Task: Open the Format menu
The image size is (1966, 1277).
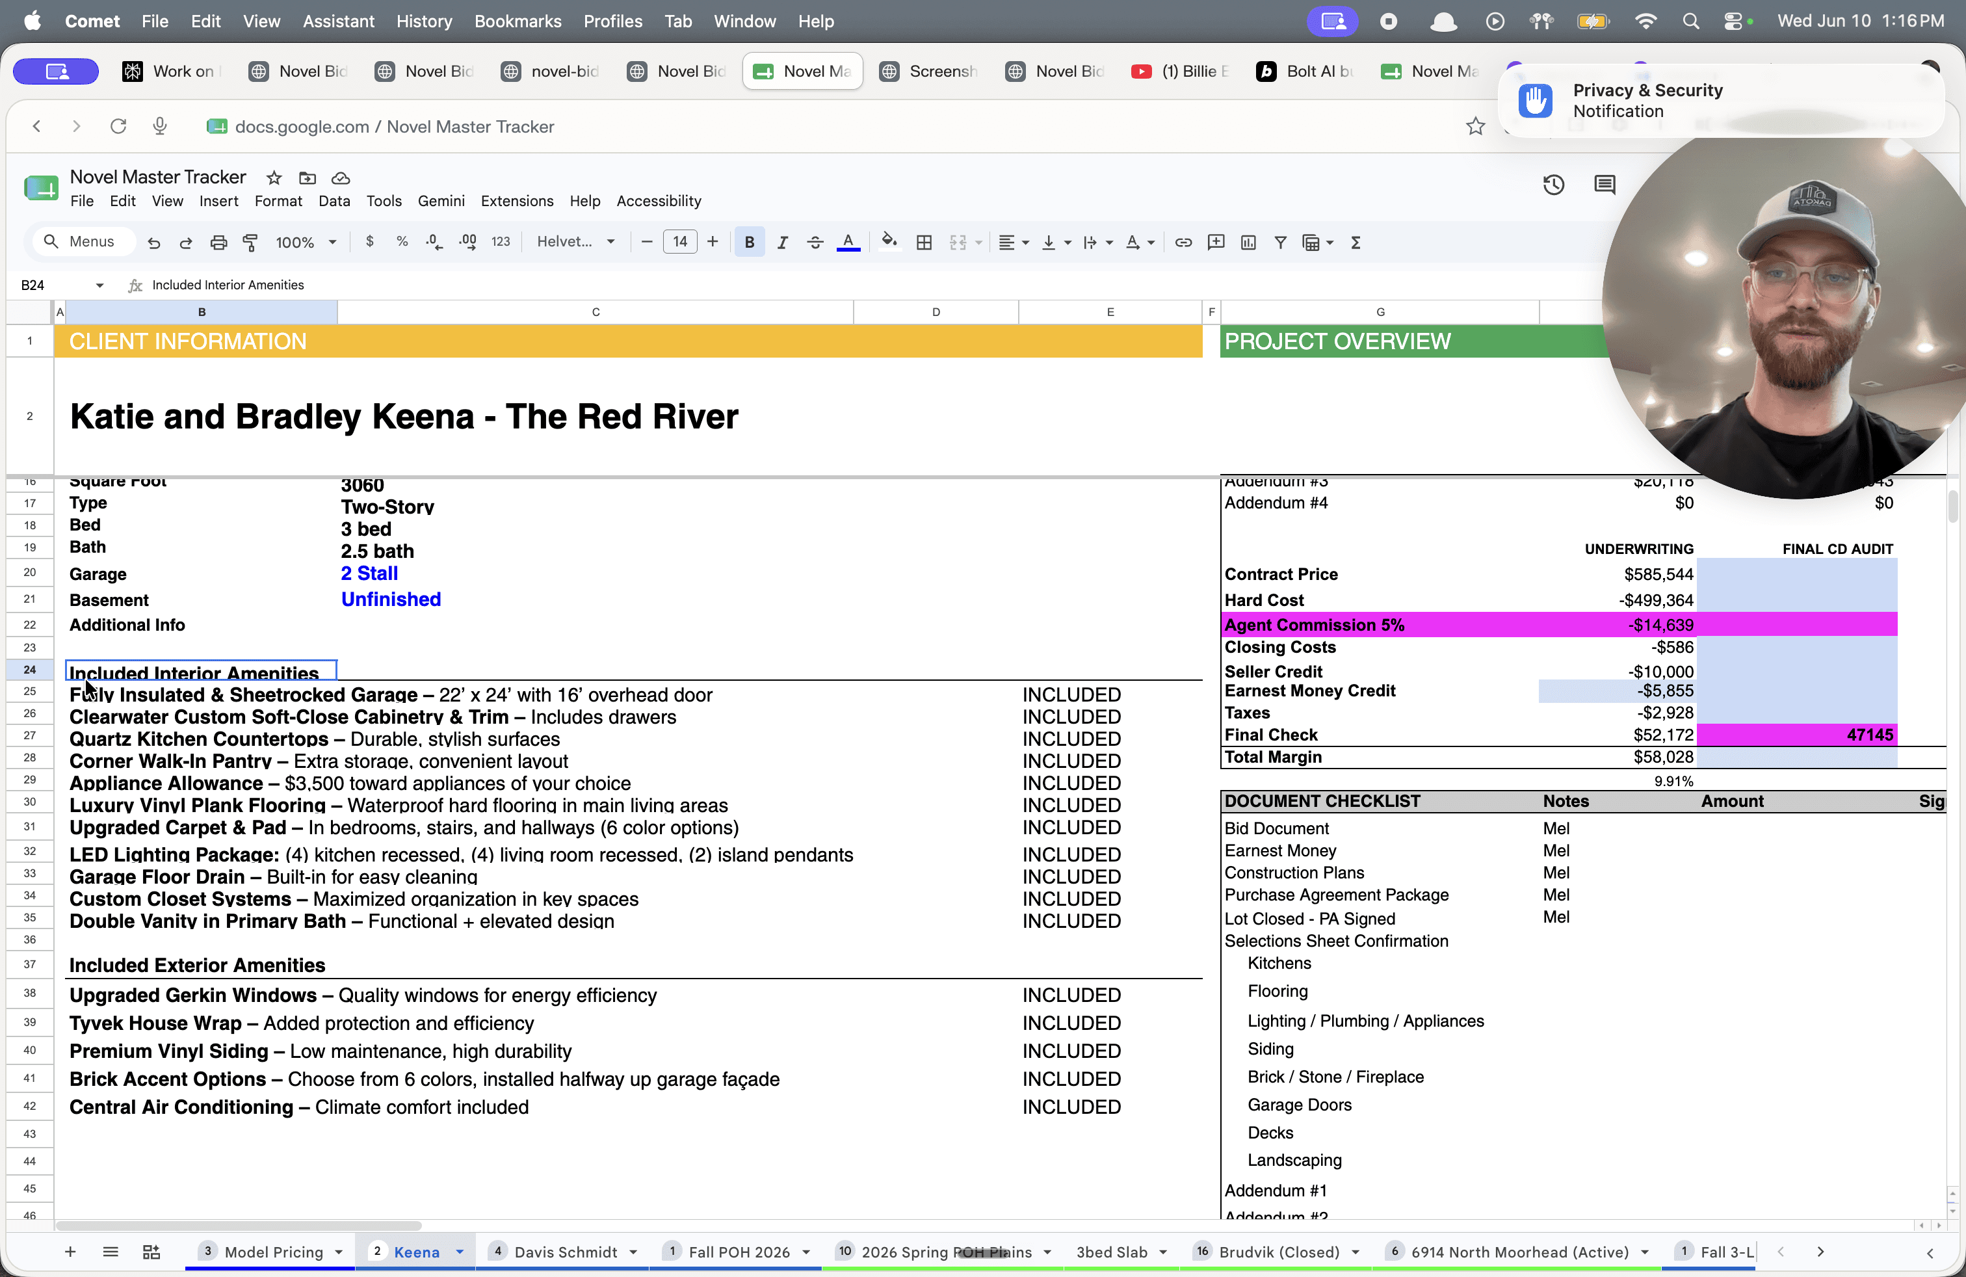Action: click(x=278, y=201)
